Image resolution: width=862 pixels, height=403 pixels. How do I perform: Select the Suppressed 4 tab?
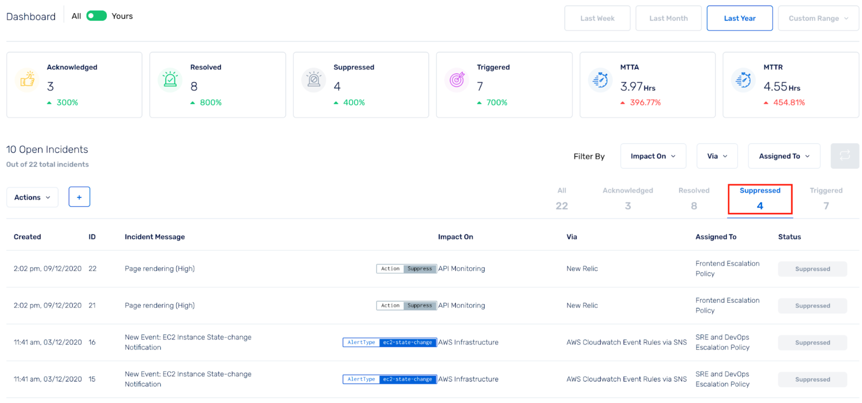coord(760,199)
